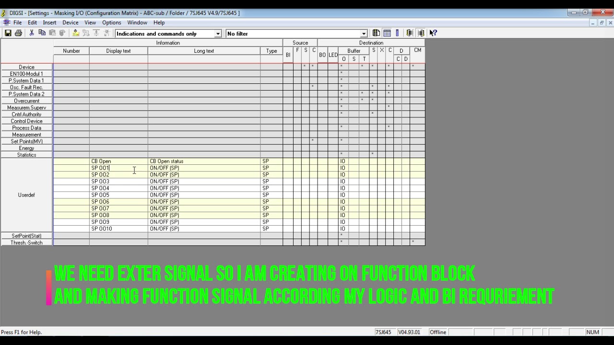Click the IO buffer cell in SP 003 row
The height and width of the screenshot is (345, 614).
click(343, 182)
